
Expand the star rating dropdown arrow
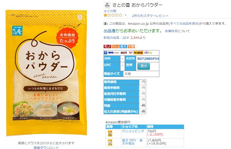126,15
